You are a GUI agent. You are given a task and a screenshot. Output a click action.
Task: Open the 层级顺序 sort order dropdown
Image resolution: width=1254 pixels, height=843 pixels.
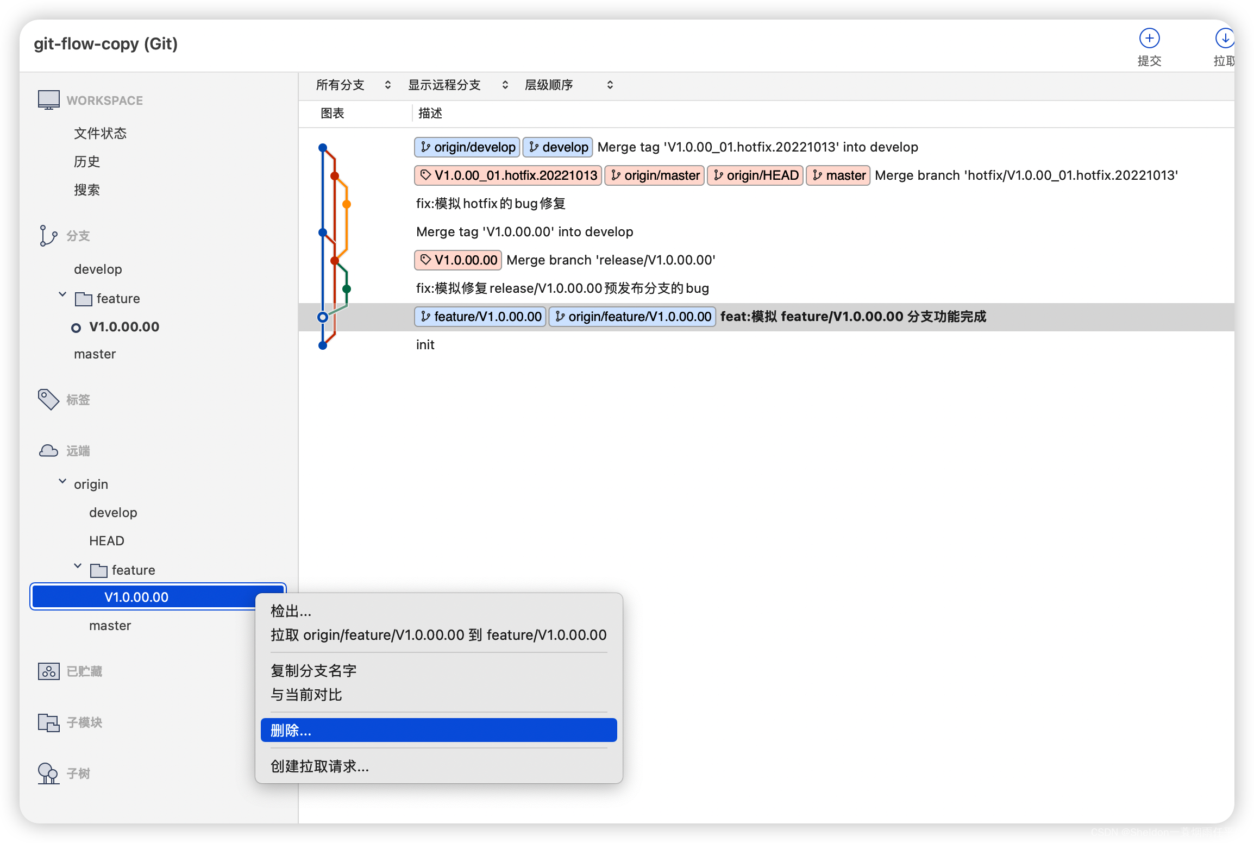(569, 85)
